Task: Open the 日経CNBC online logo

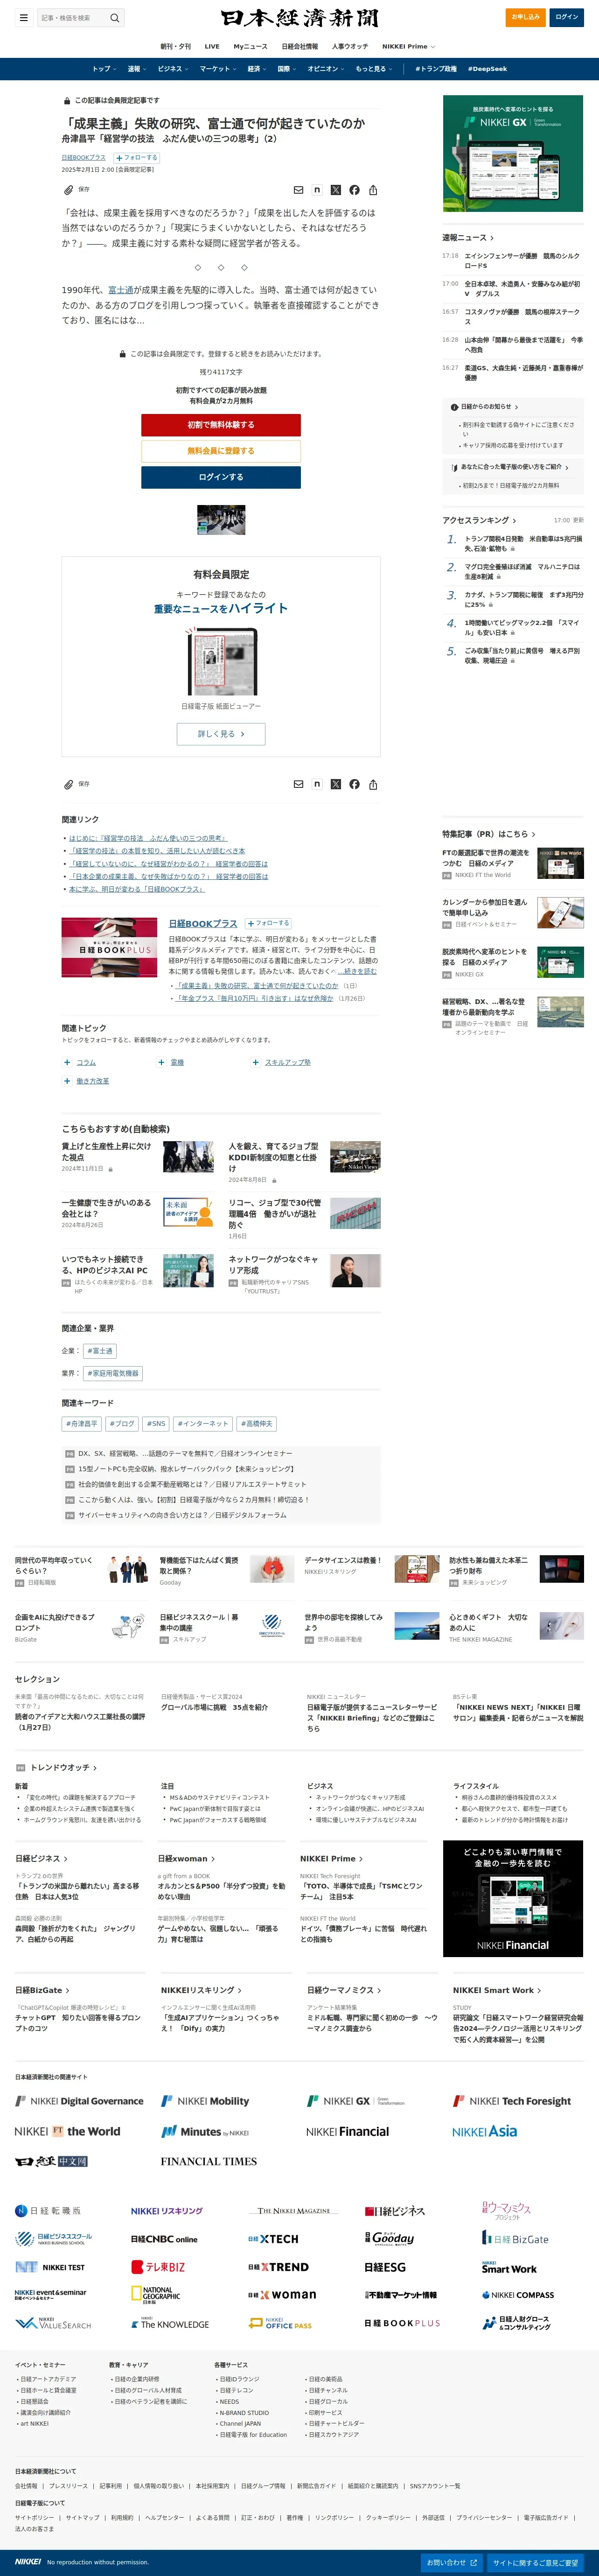Action: tap(164, 2239)
